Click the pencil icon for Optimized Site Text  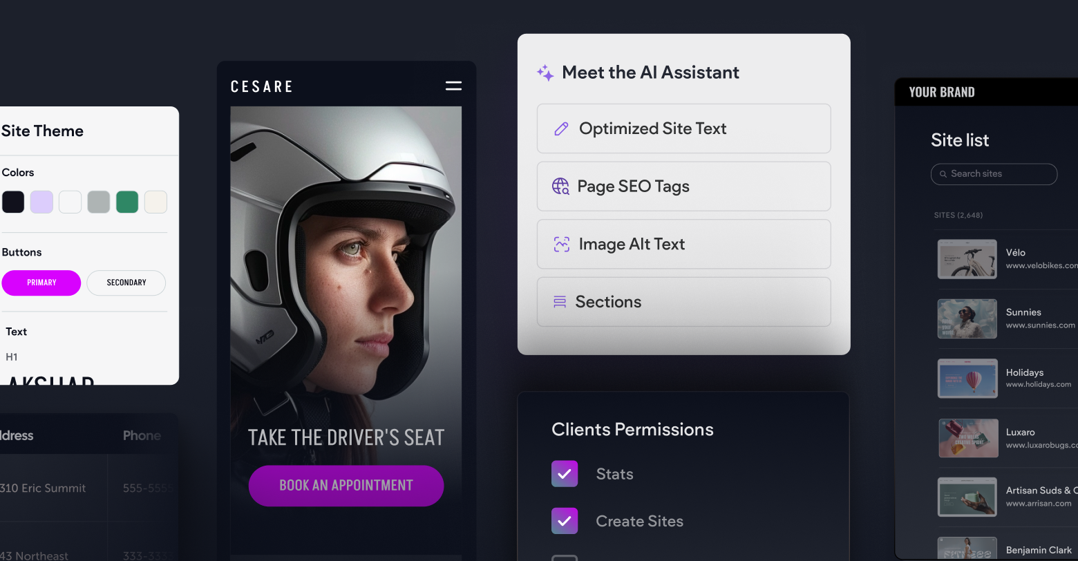click(x=561, y=129)
